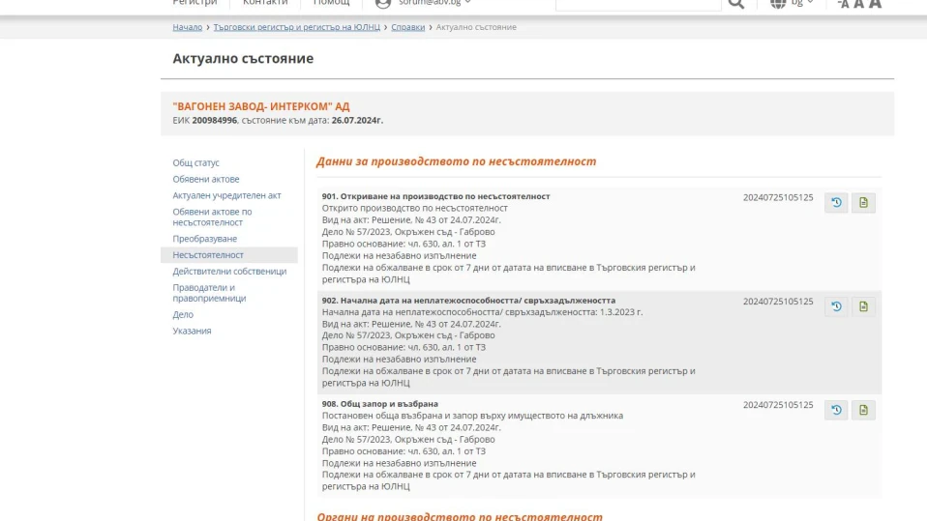This screenshot has width=927, height=521.
Task: Open the Регистри menu
Action: click(x=194, y=2)
